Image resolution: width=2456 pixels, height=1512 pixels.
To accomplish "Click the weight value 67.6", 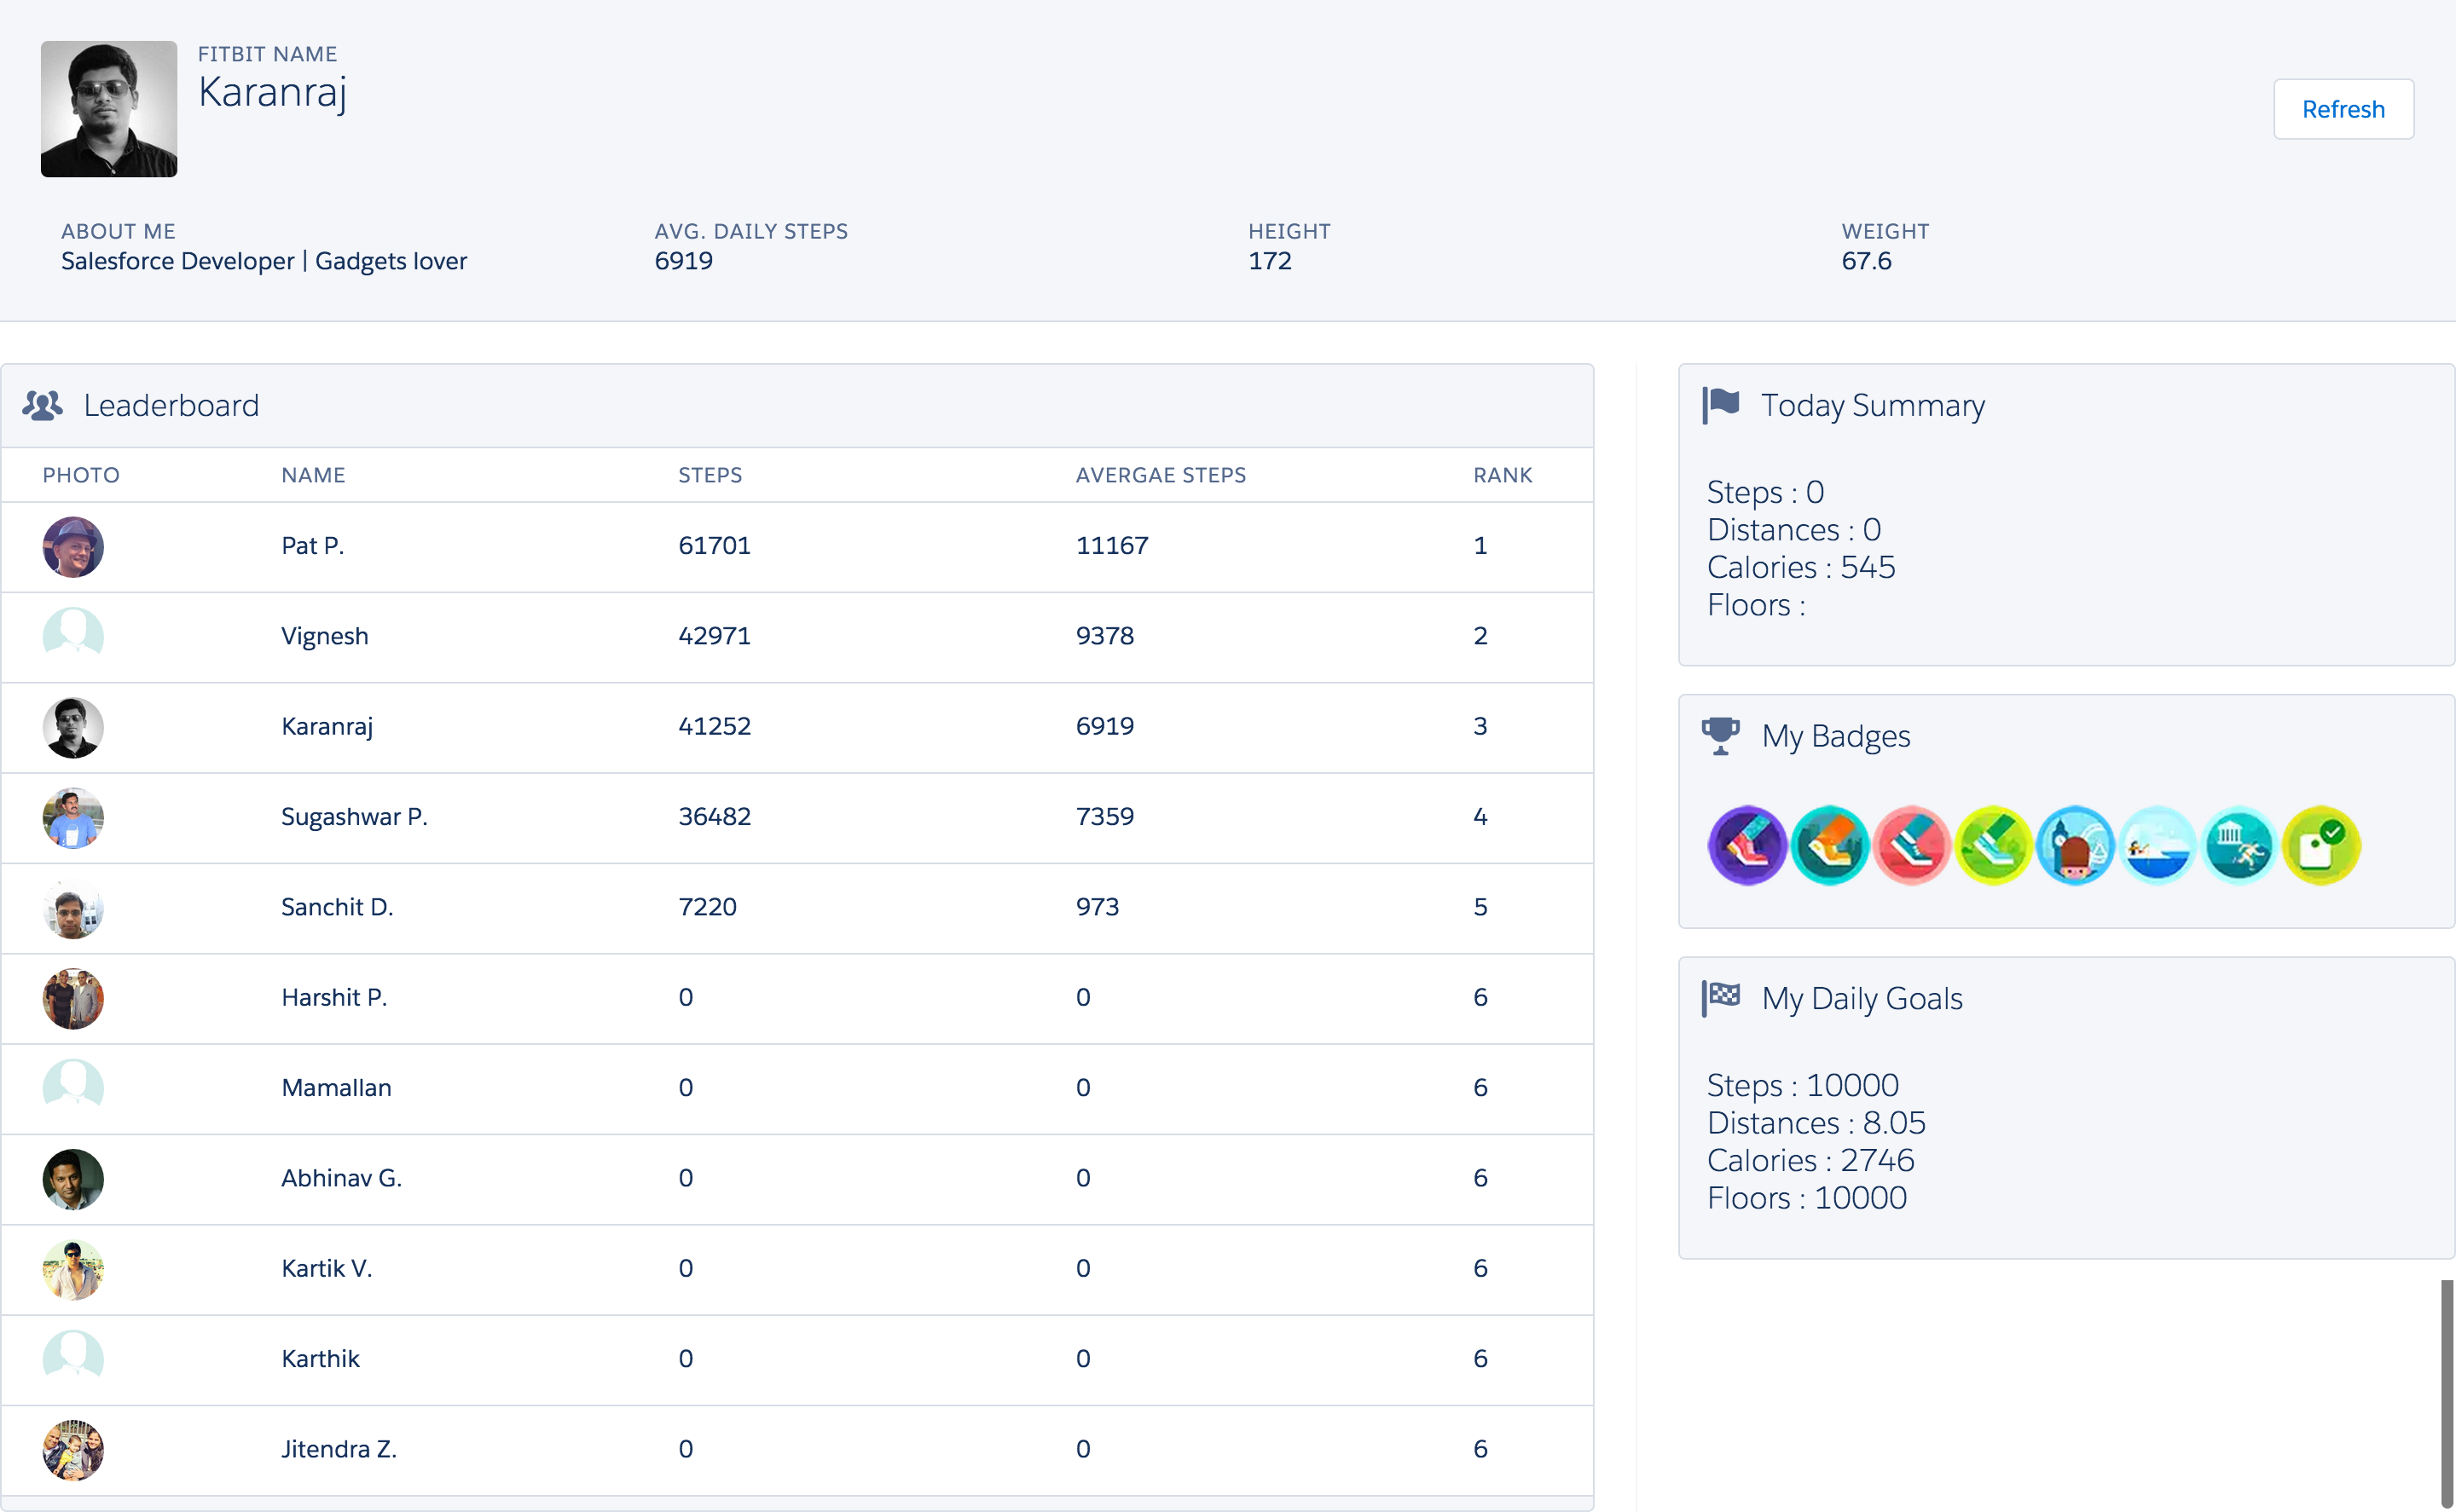I will [x=1867, y=261].
